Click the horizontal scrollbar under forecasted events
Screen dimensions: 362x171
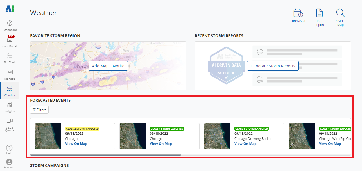106,154
